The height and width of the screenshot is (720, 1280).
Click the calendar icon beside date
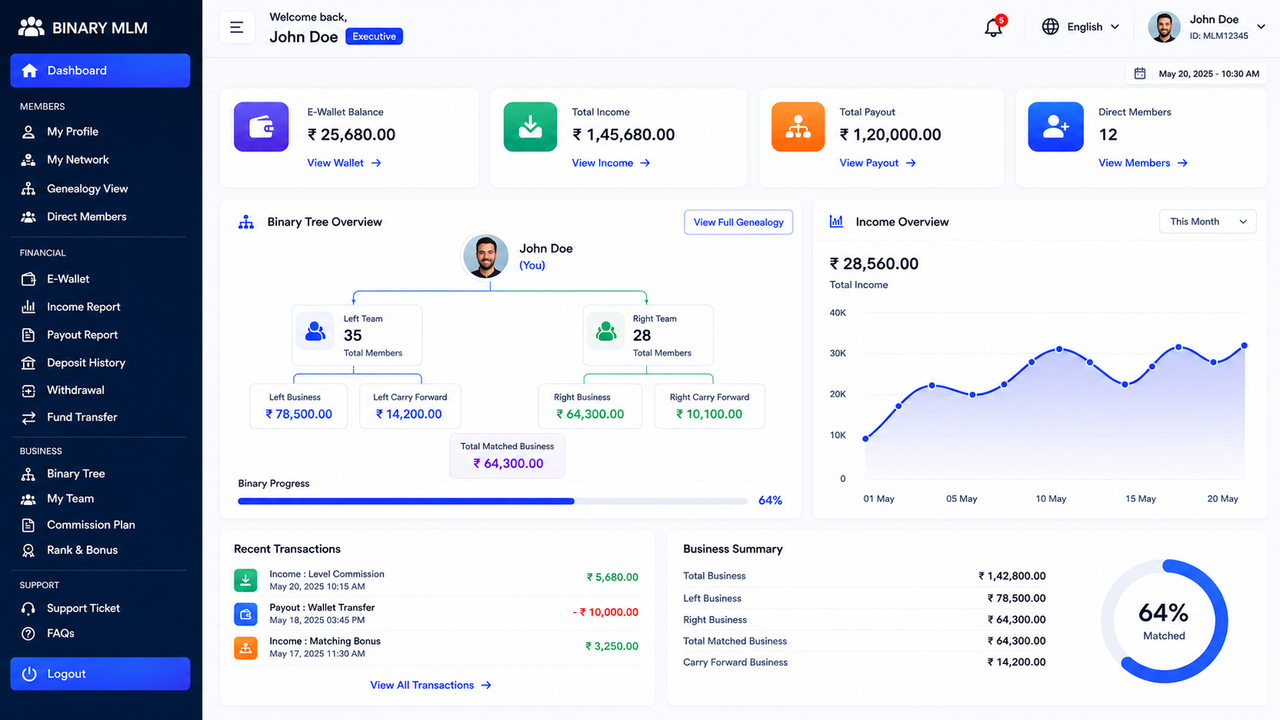pyautogui.click(x=1140, y=73)
